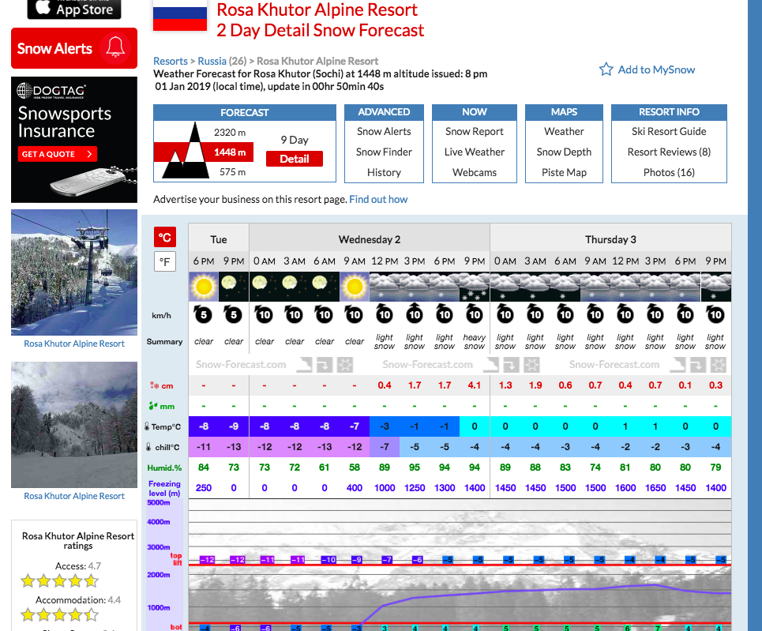Click the 1650 freezing level value
Screen dimensions: 762x631
(x=655, y=487)
